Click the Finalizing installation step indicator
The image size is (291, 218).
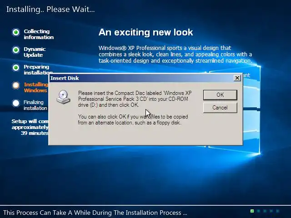(16, 103)
